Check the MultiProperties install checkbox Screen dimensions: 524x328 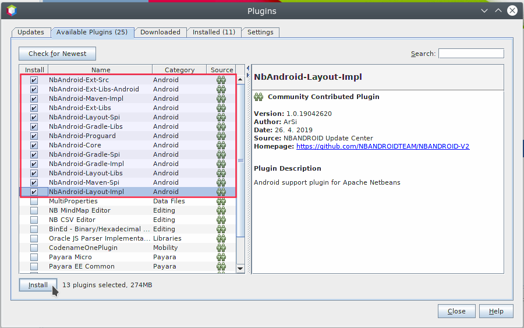coord(34,201)
